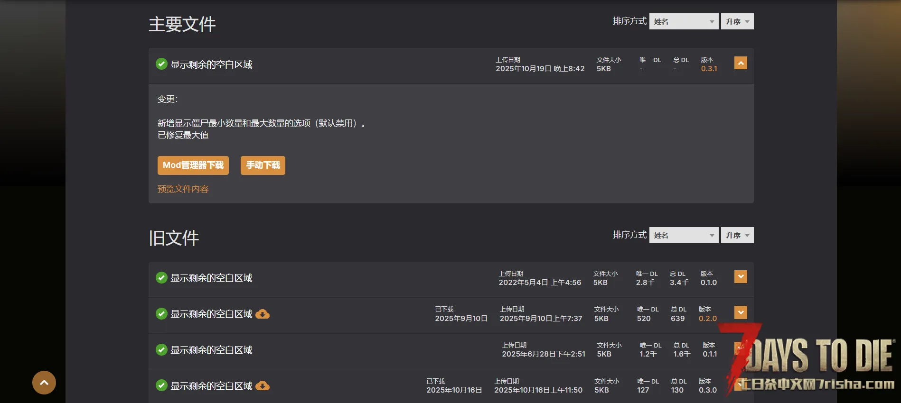Expand the version 0.1.0 old file row

[x=741, y=277]
